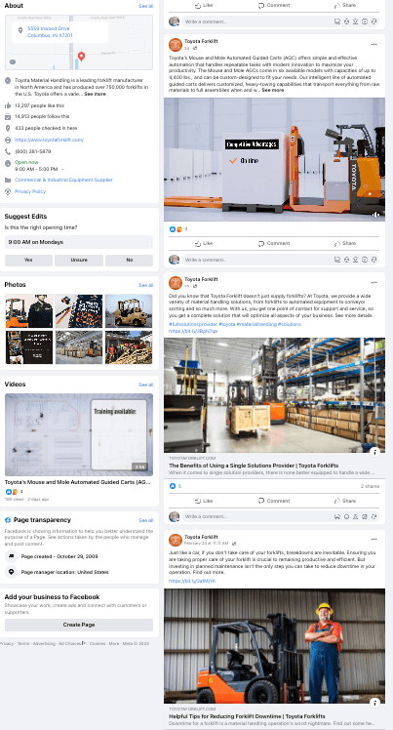The width and height of the screenshot is (393, 730).
Task: Click the Create Page button
Action: click(79, 625)
